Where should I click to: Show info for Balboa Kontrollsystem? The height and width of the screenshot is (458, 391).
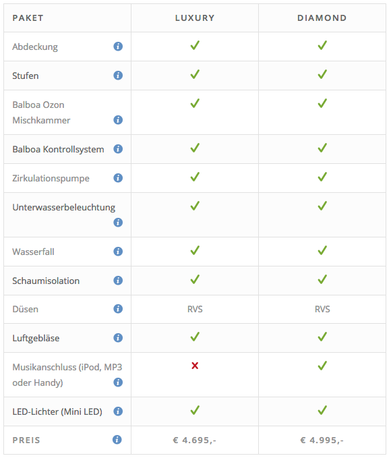click(118, 149)
